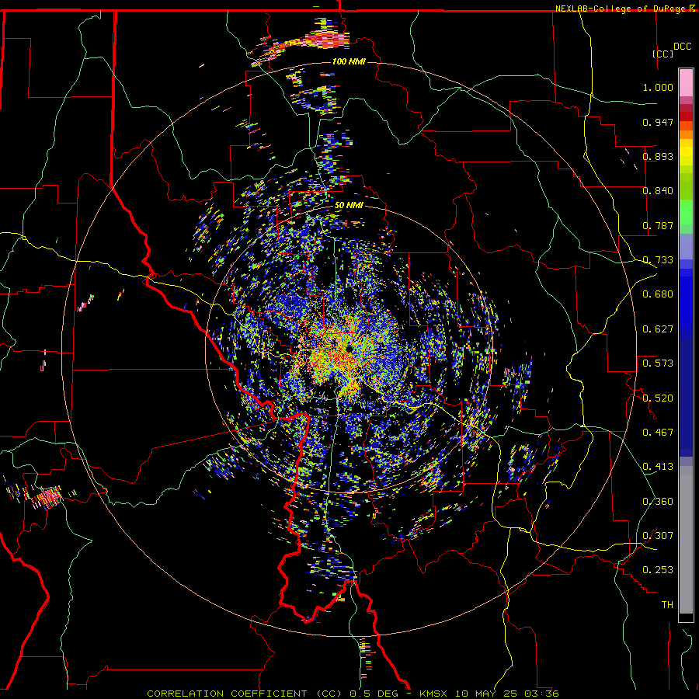Click the black radar site dot at center

[x=348, y=349]
